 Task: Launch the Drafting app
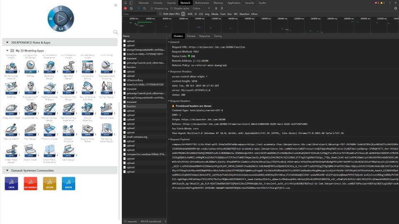click(11, 88)
